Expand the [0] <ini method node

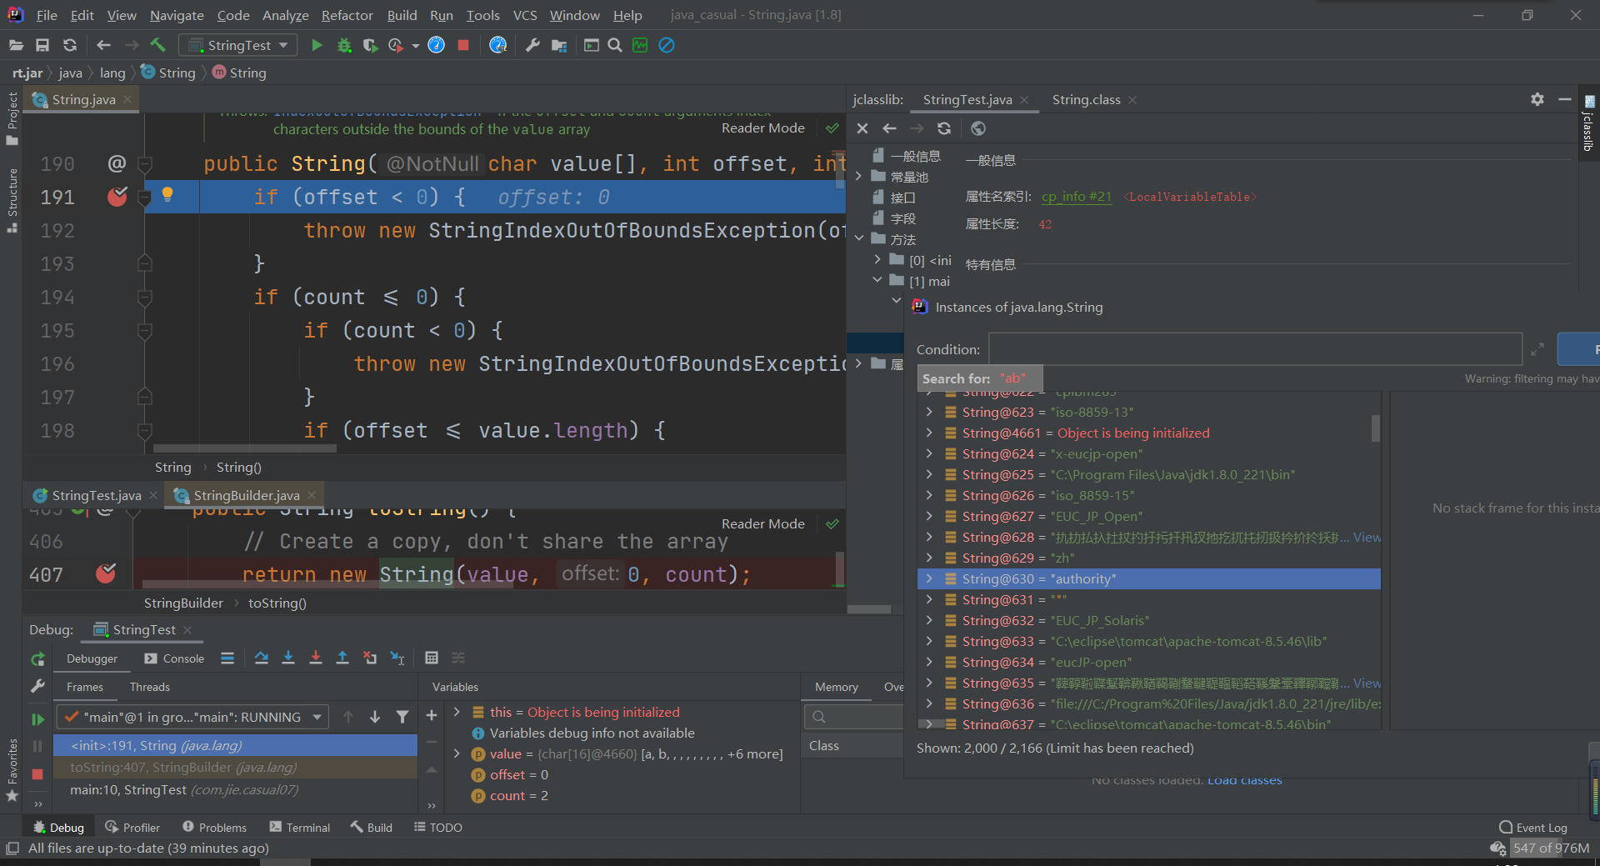tap(877, 260)
